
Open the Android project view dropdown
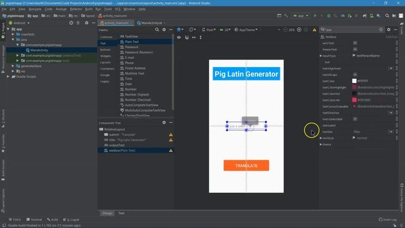point(20,23)
